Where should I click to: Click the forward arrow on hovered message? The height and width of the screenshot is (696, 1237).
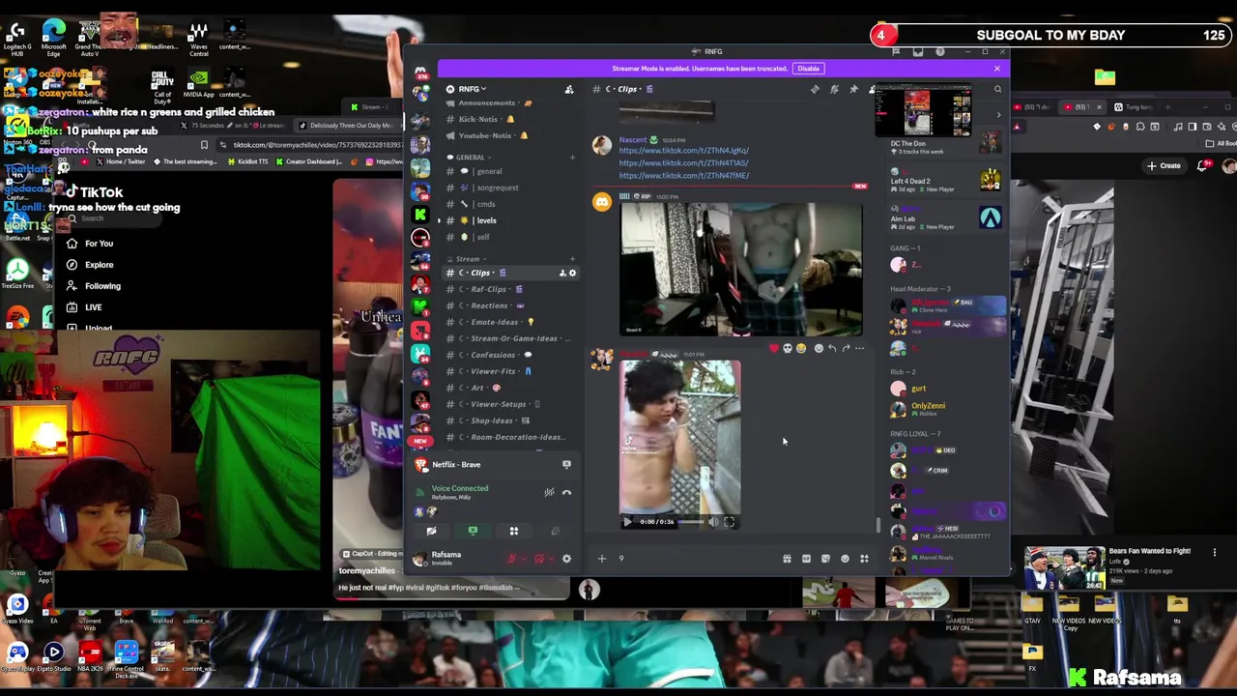846,348
